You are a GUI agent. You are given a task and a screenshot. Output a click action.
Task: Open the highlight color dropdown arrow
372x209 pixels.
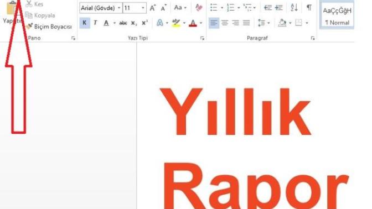184,23
